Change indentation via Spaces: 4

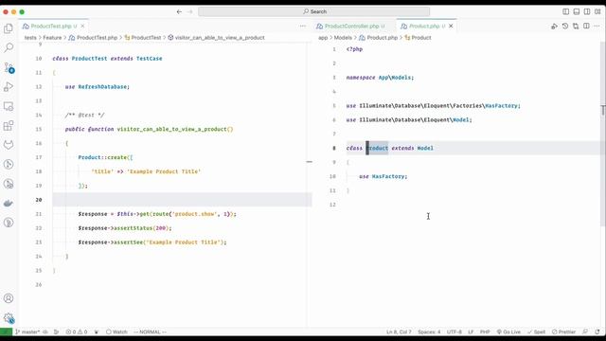click(429, 332)
